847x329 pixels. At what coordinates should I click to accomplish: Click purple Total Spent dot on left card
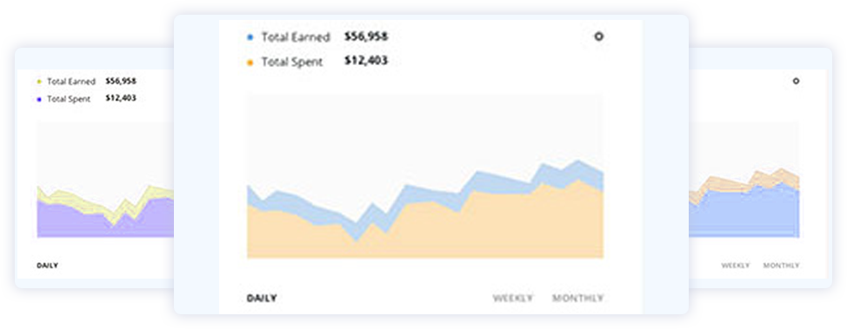click(39, 99)
